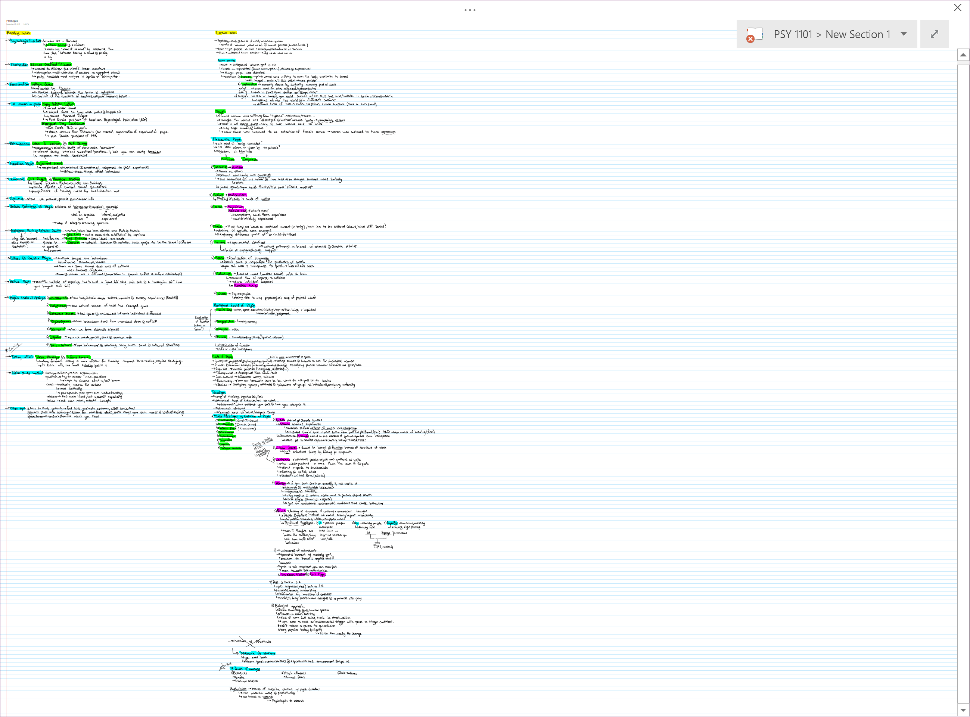
Task: Click the Prologue page title field
Action: pyautogui.click(x=13, y=21)
